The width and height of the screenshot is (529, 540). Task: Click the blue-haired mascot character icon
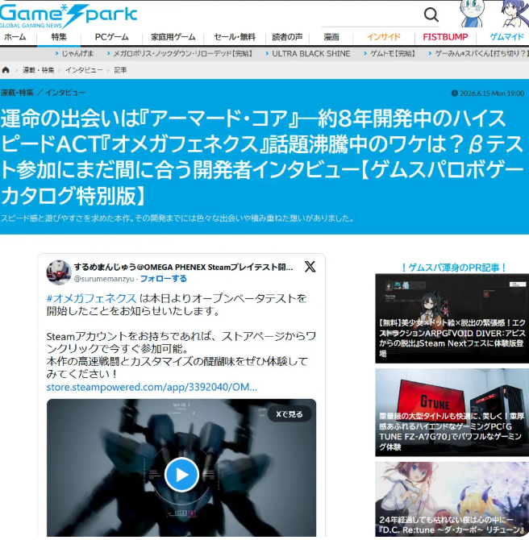pyautogui.click(x=514, y=14)
